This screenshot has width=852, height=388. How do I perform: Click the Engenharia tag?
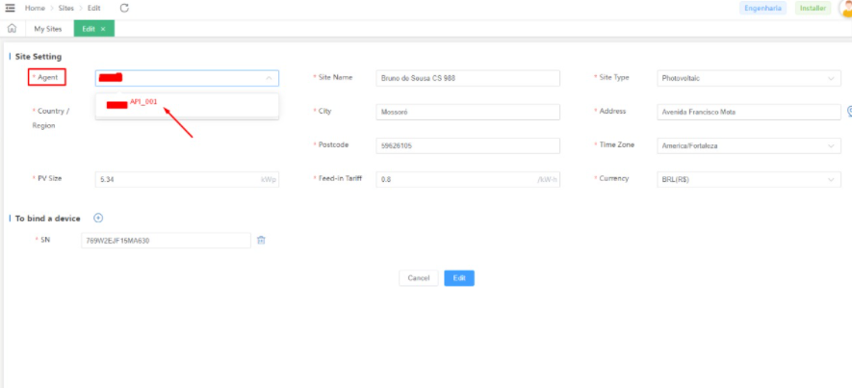[x=762, y=8]
